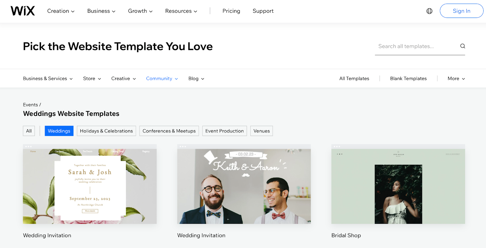The height and width of the screenshot is (248, 486).
Task: Open the Growth dropdown menu
Action: 140,11
